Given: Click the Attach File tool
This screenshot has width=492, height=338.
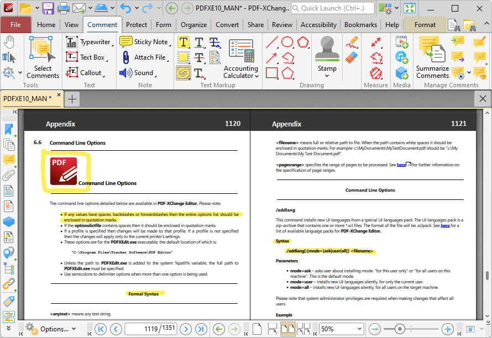Looking at the screenshot, I should click(144, 57).
